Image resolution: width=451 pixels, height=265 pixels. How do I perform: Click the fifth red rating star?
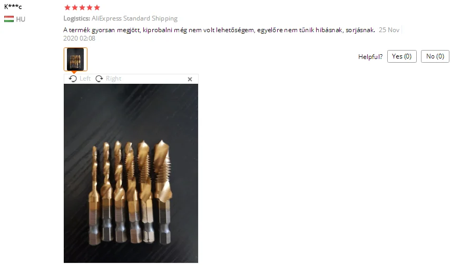[x=97, y=7]
